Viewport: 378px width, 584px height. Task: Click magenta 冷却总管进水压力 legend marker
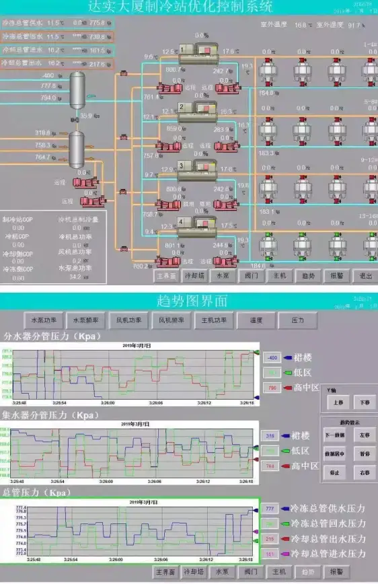point(285,554)
